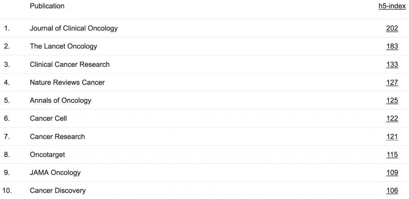
Task: Click The Lancet Oncology publication name
Action: [63, 46]
